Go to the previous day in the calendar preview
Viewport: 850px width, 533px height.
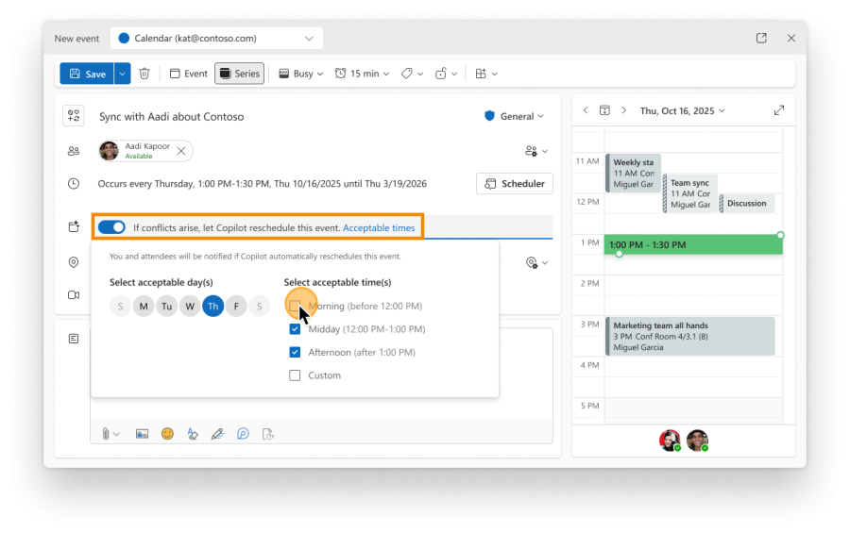586,110
